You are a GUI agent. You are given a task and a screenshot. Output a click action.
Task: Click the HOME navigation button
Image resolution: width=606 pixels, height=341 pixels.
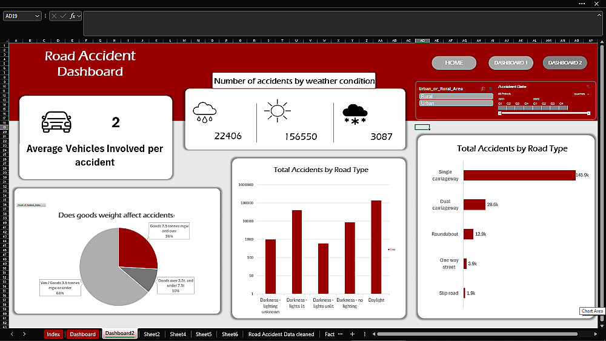454,62
